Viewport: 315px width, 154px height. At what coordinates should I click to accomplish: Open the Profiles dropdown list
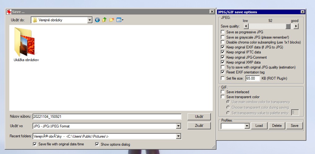pyautogui.click(x=247, y=126)
